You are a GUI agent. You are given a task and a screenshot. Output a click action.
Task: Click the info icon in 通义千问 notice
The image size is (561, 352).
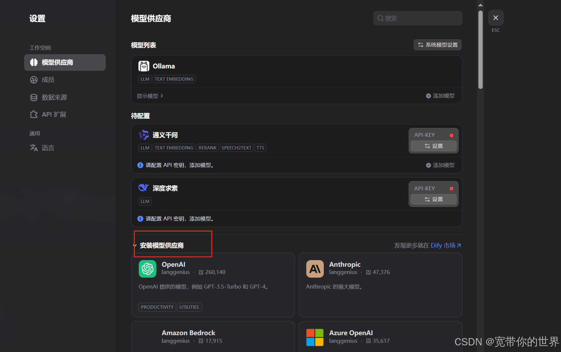pyautogui.click(x=140, y=165)
